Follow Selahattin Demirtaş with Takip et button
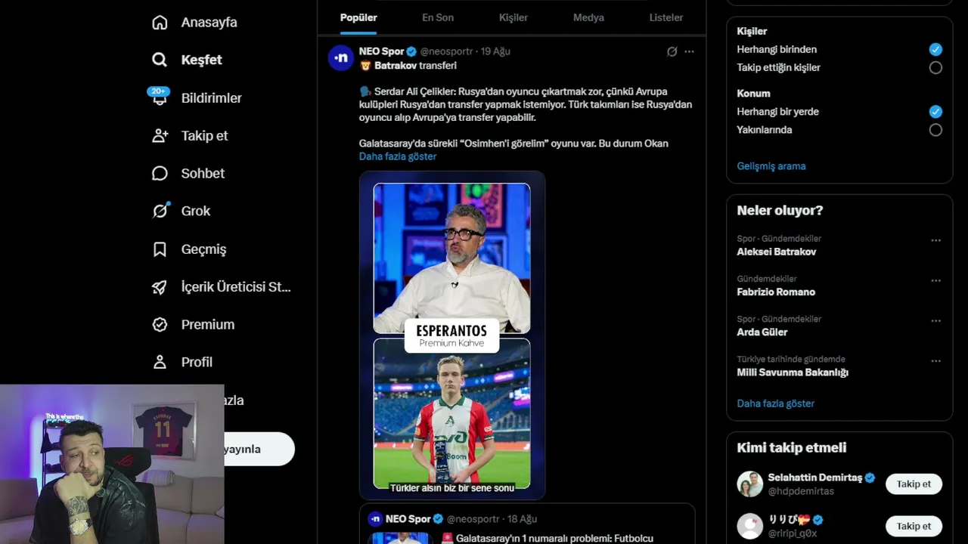Image resolution: width=968 pixels, height=544 pixels. (914, 484)
